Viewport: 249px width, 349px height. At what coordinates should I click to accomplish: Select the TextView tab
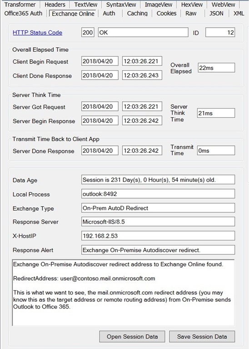tap(86, 5)
